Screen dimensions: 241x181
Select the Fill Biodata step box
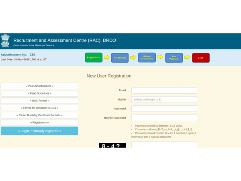pyautogui.click(x=120, y=58)
